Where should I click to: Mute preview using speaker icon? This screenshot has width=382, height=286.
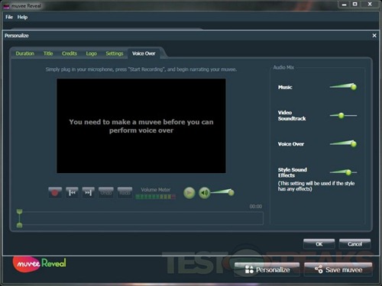pyautogui.click(x=204, y=193)
